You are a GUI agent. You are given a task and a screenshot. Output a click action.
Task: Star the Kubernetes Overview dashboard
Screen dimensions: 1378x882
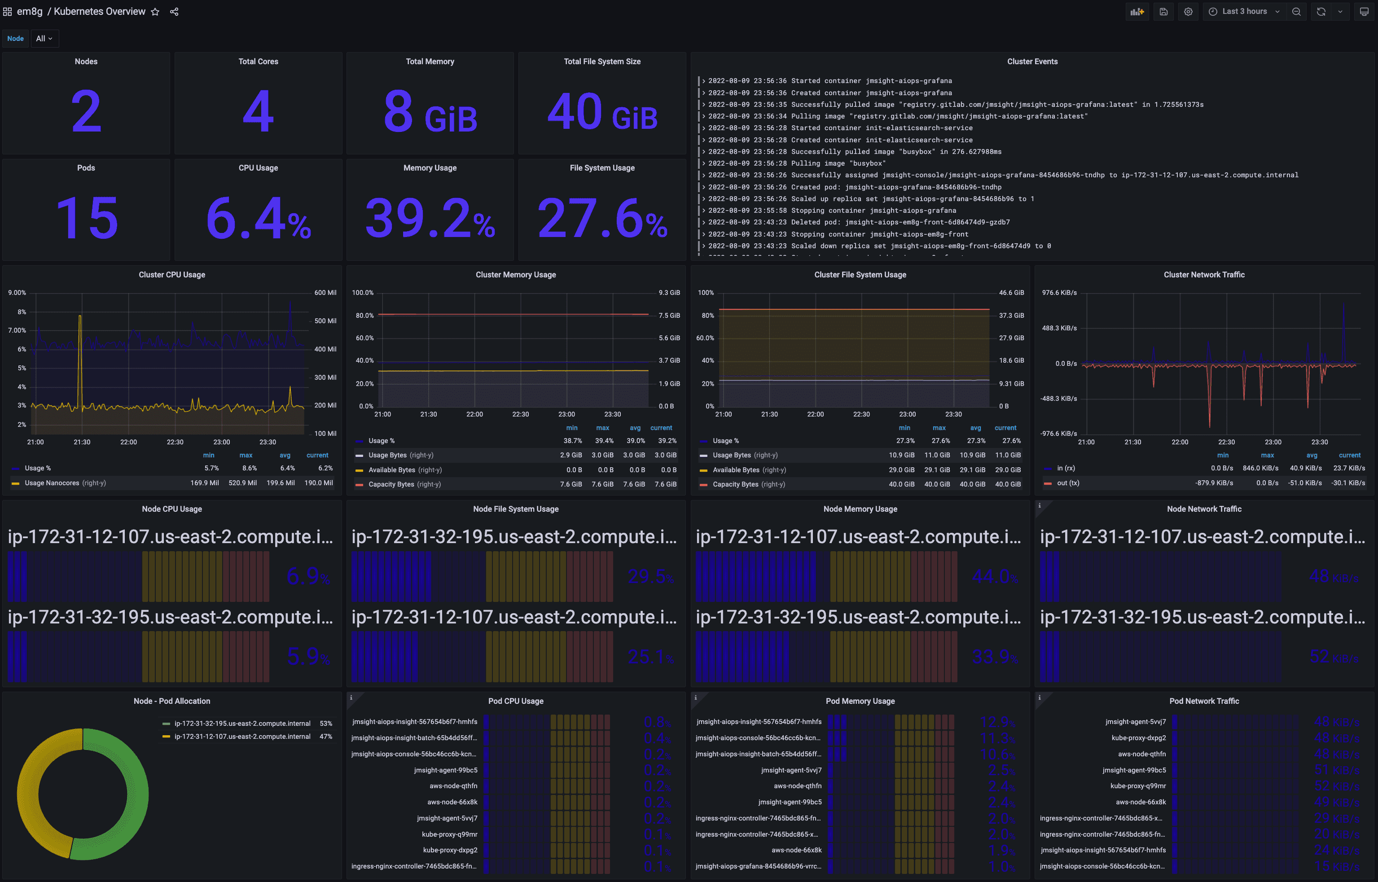click(x=155, y=12)
